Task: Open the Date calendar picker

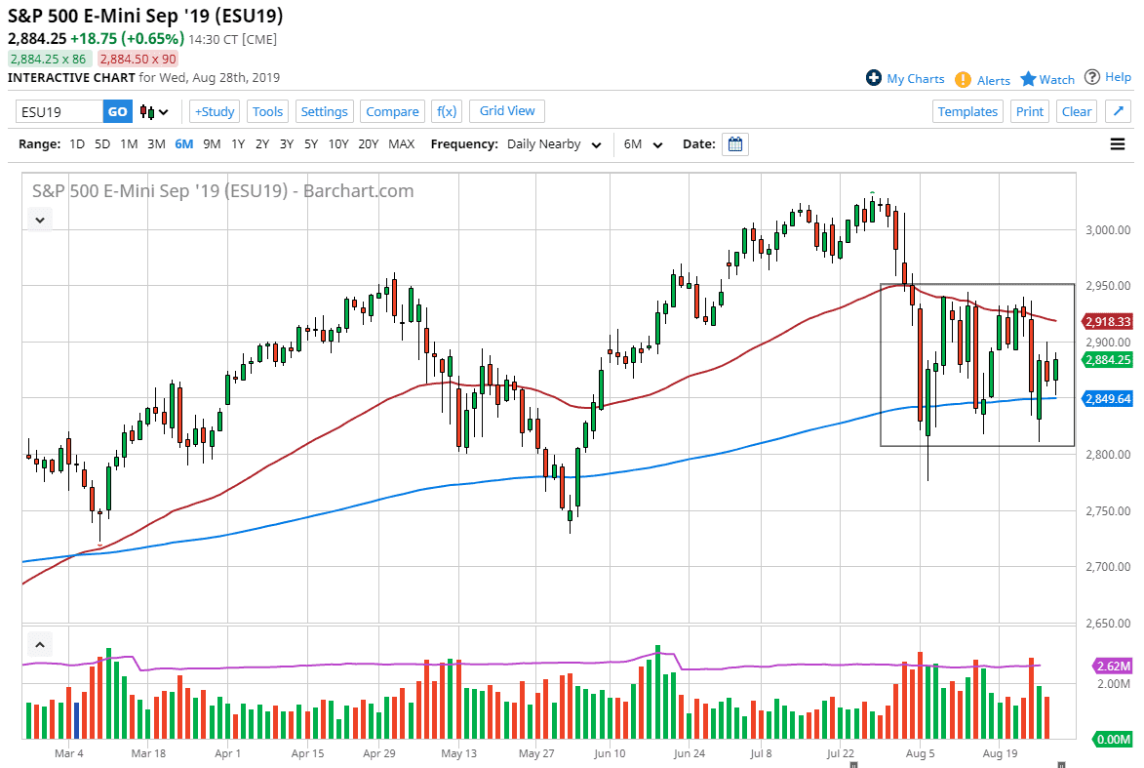Action: 734,143
